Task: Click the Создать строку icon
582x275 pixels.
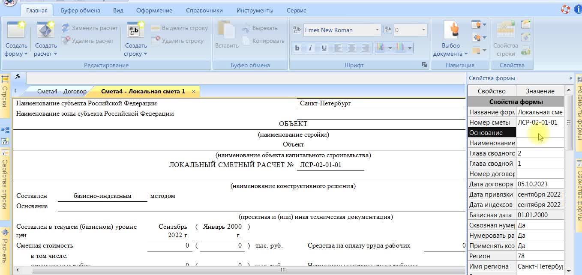Action: pyautogui.click(x=136, y=30)
